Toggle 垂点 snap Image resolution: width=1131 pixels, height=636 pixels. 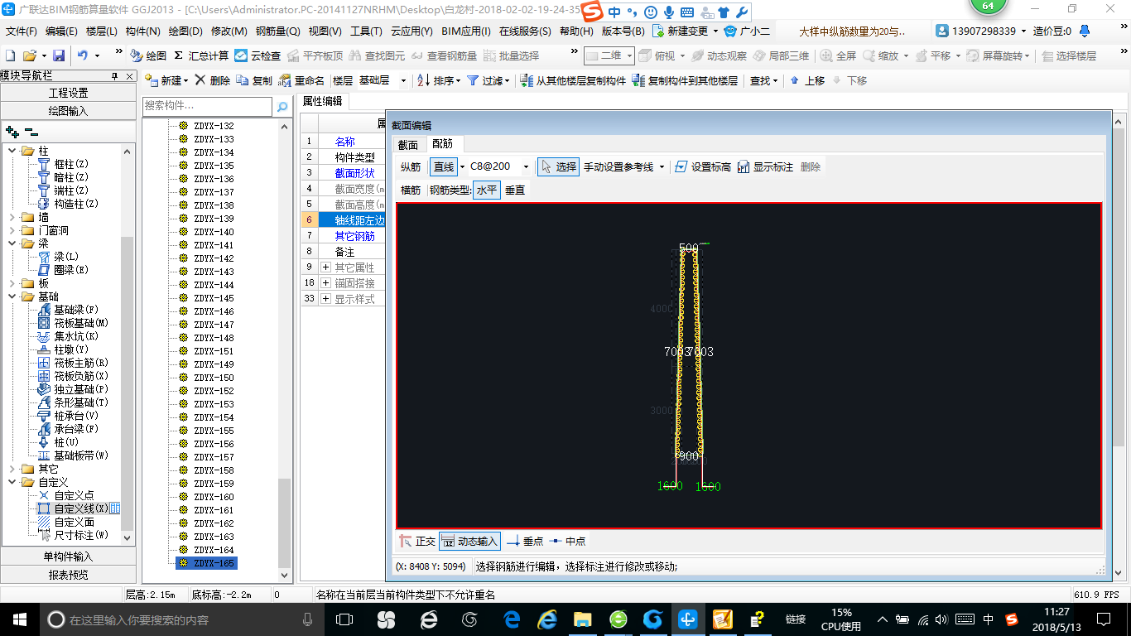coord(525,541)
